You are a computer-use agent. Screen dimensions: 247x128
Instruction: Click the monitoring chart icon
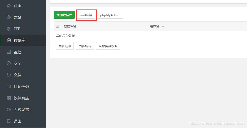pyautogui.click(x=9, y=52)
